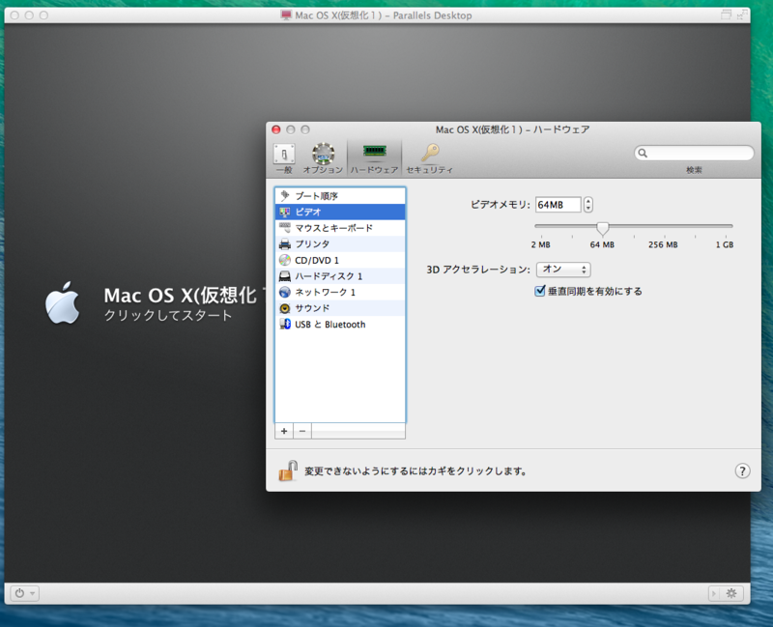Open the 3D アクセラレーション dropdown
This screenshot has height=627, width=773.
[x=563, y=270]
